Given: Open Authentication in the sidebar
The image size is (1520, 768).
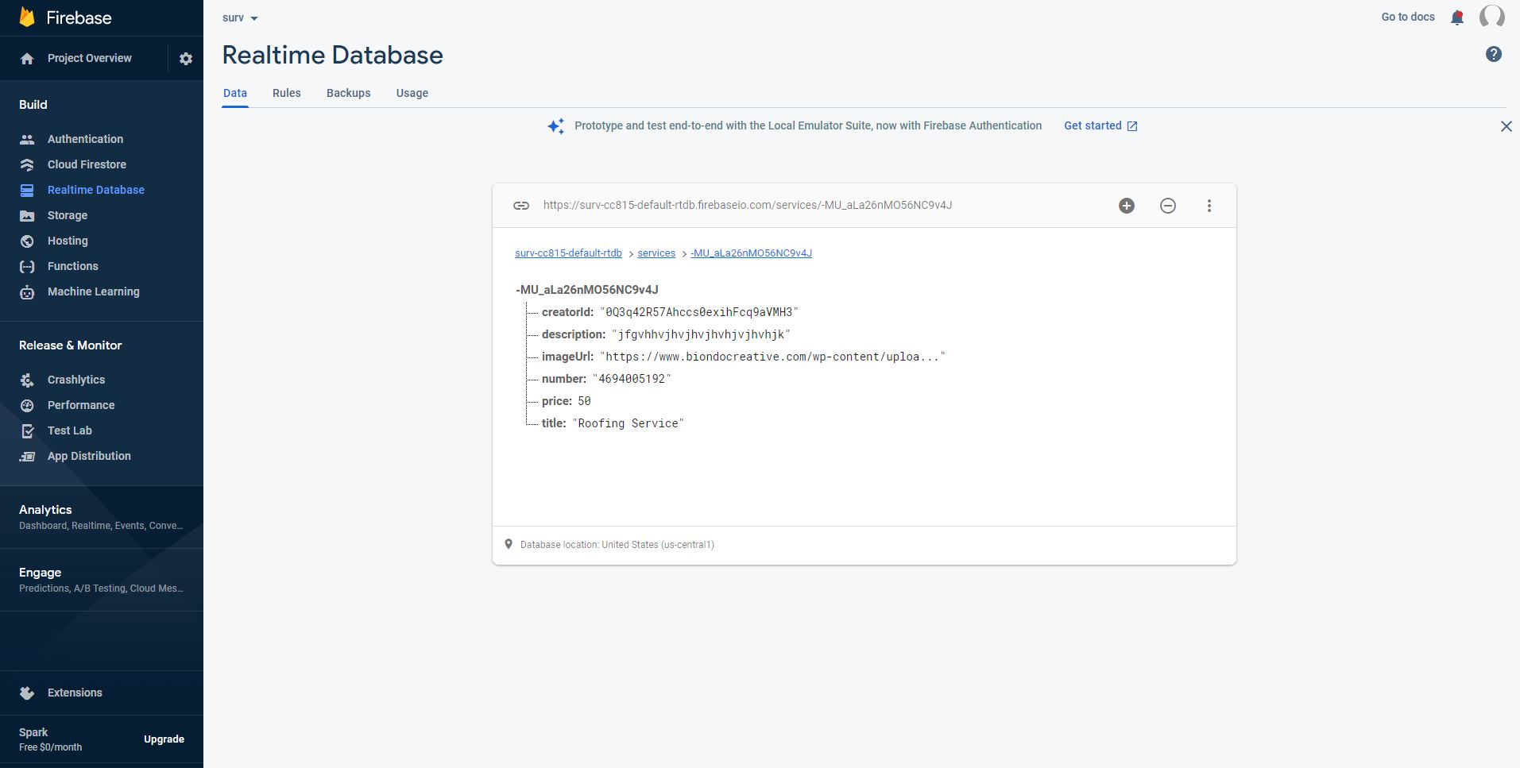Looking at the screenshot, I should click(86, 139).
